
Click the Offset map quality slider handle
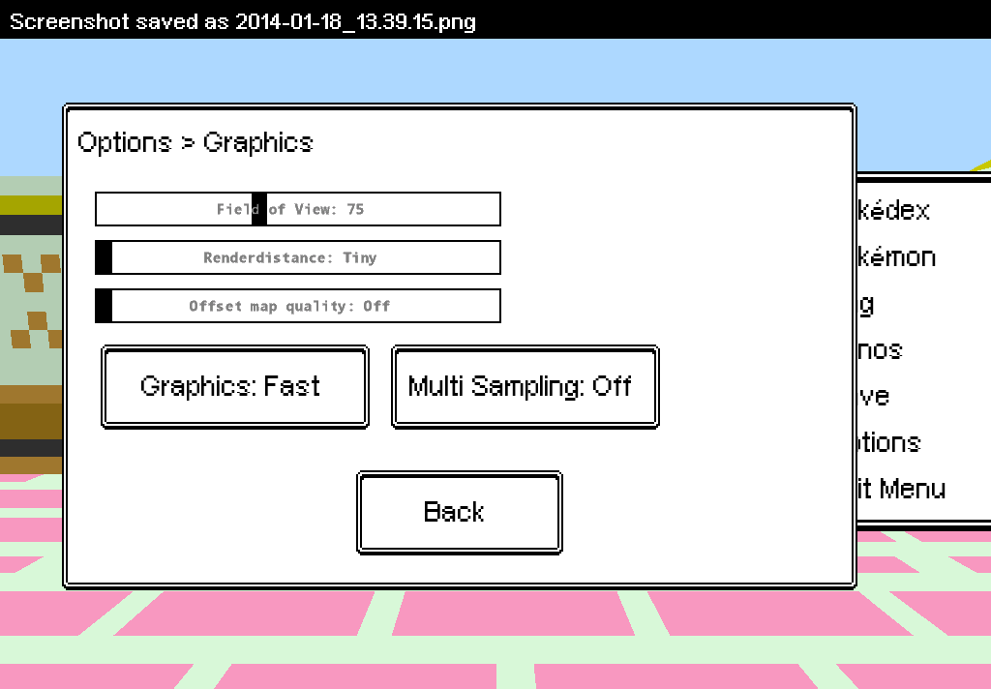coord(104,306)
